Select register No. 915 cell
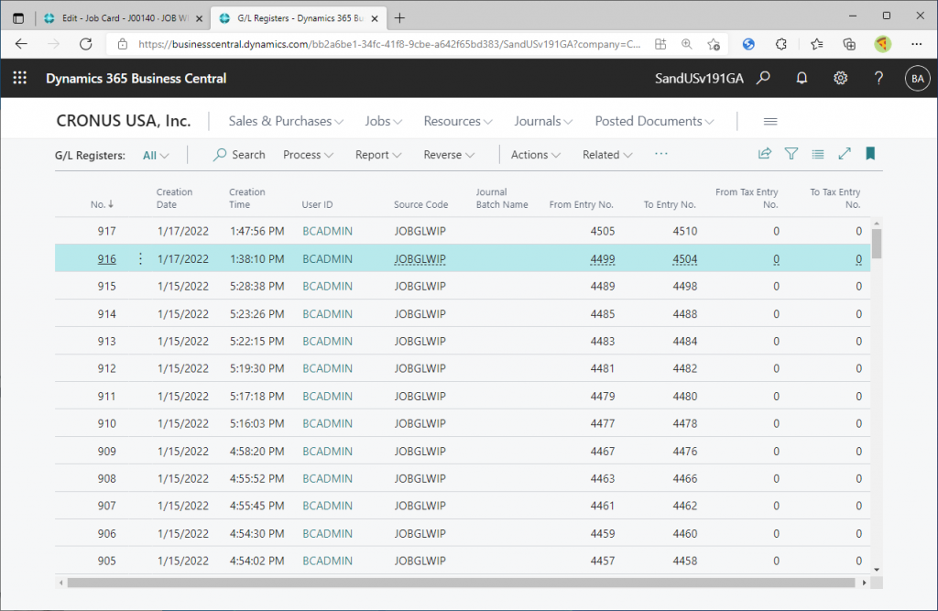Screen dimensions: 938x611 (x=106, y=286)
